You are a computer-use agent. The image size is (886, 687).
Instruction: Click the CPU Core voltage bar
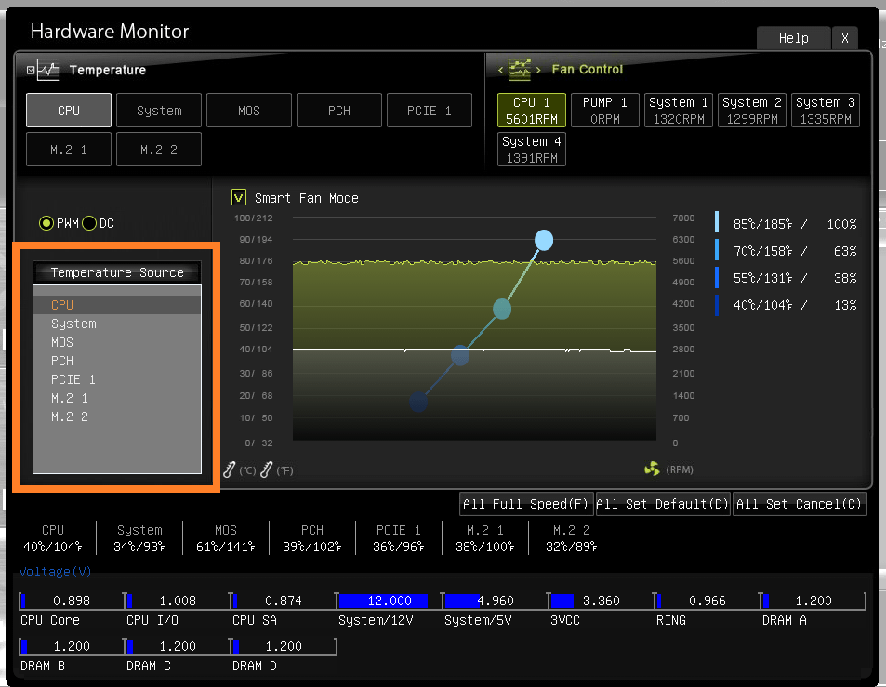72,601
